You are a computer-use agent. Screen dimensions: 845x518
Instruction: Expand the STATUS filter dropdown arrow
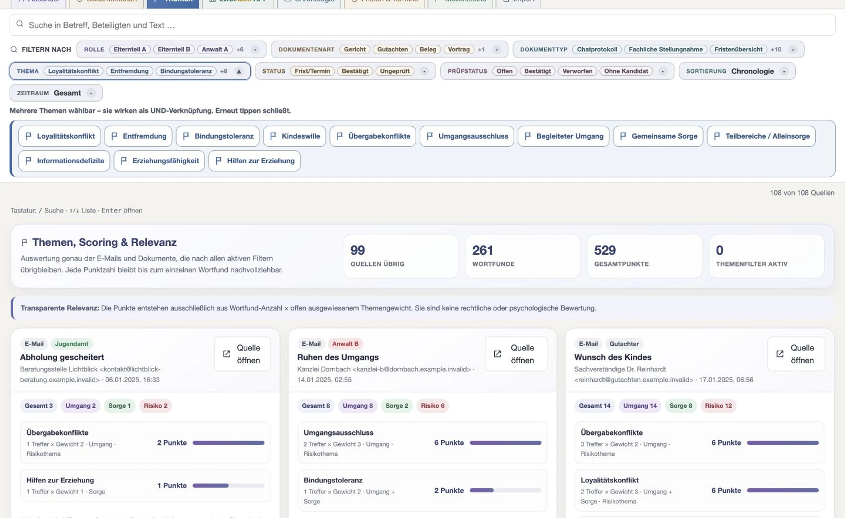pyautogui.click(x=424, y=71)
